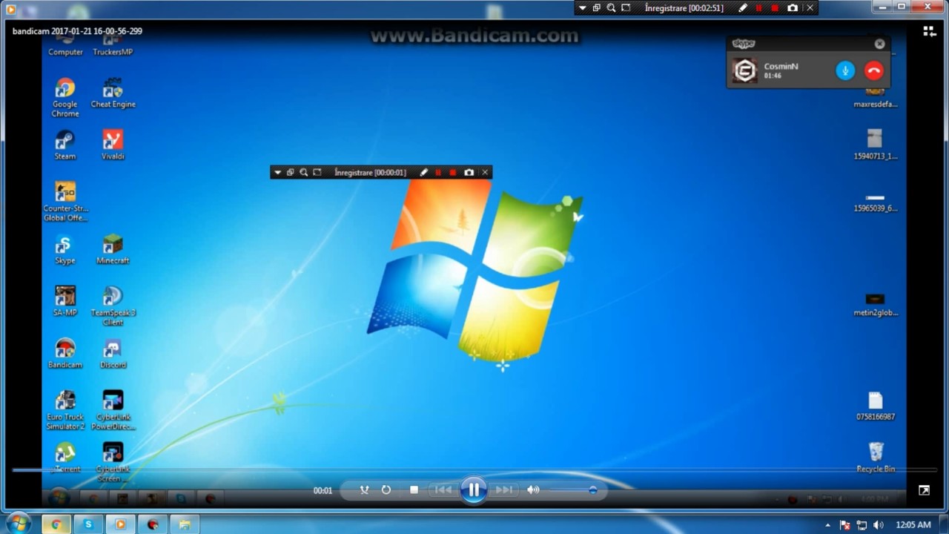Toggle repeat in the media player controls
The width and height of the screenshot is (949, 534).
click(x=386, y=490)
